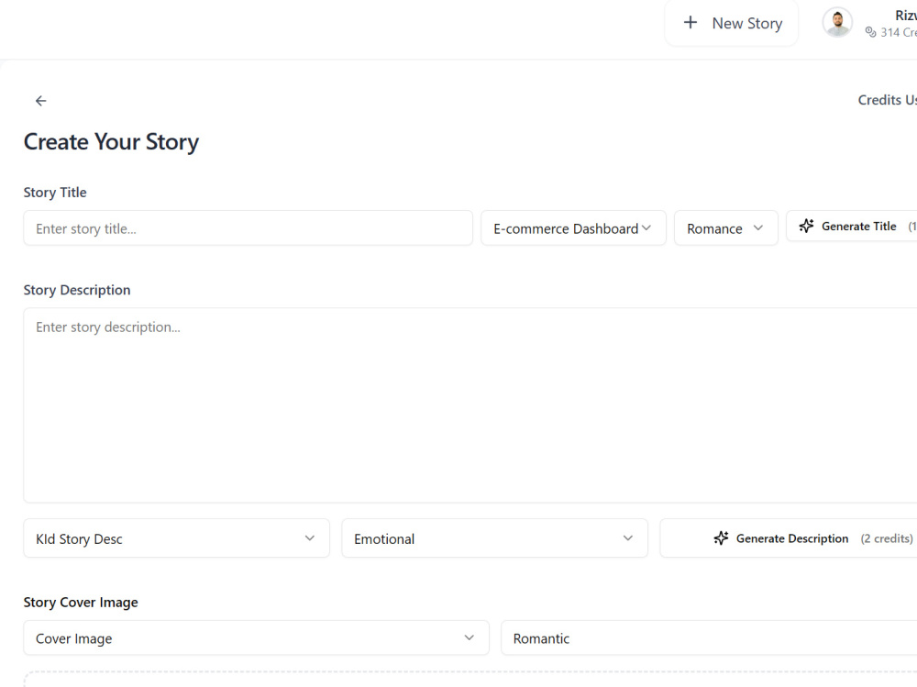The height and width of the screenshot is (687, 917).
Task: Open the user profile avatar
Action: pyautogui.click(x=837, y=23)
